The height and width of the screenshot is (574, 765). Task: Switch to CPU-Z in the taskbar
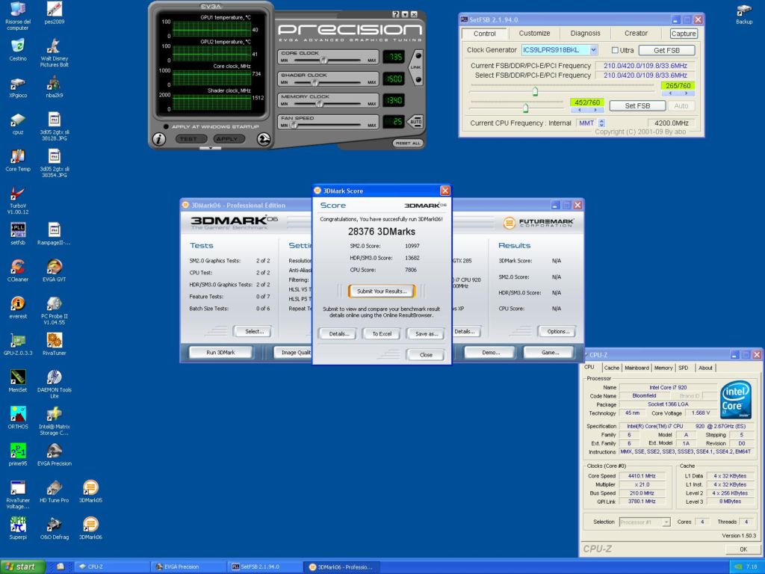[x=111, y=567]
